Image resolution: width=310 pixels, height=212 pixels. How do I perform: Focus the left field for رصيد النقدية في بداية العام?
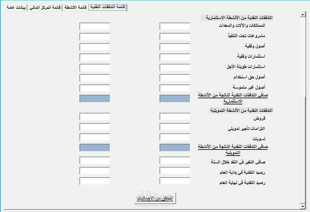pyautogui.click(x=95, y=171)
